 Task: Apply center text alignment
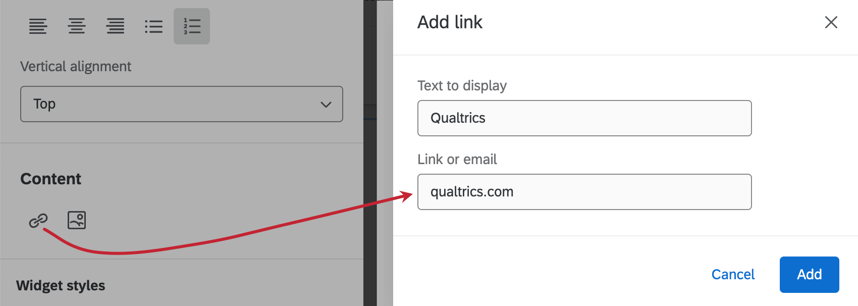[x=77, y=26]
